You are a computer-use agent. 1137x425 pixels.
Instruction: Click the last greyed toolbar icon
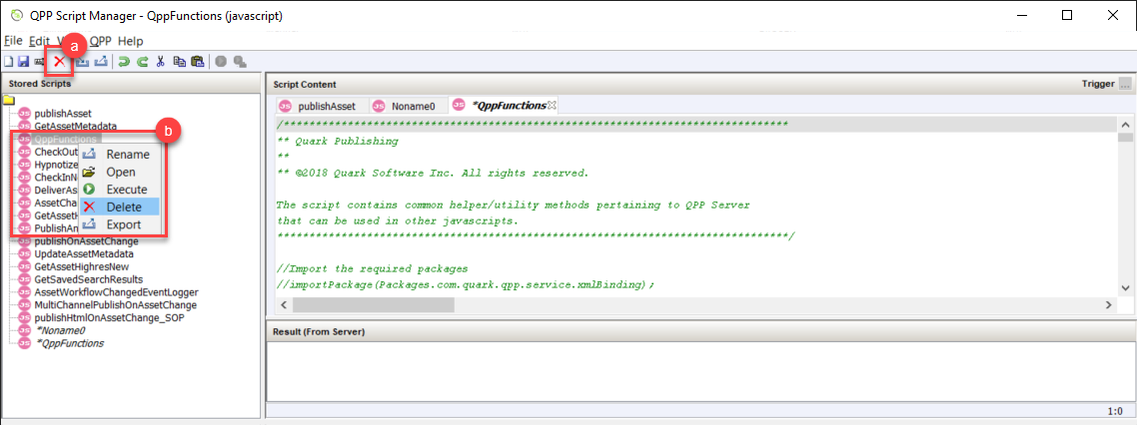click(x=240, y=62)
